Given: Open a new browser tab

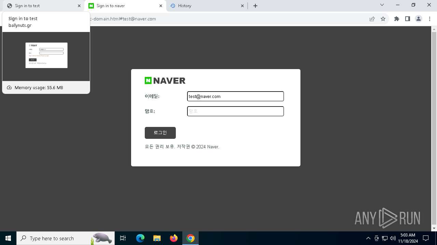Looking at the screenshot, I should tap(255, 6).
